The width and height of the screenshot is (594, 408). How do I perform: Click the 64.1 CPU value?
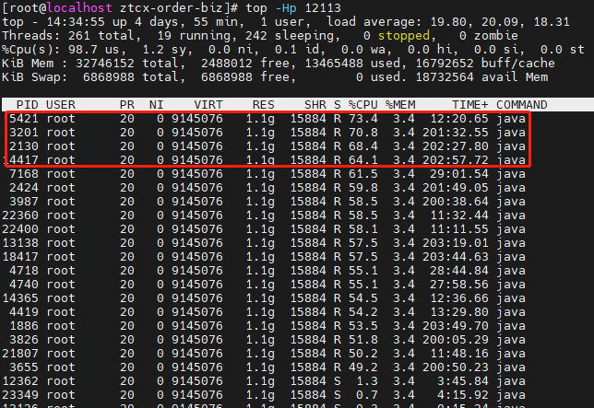click(x=362, y=160)
